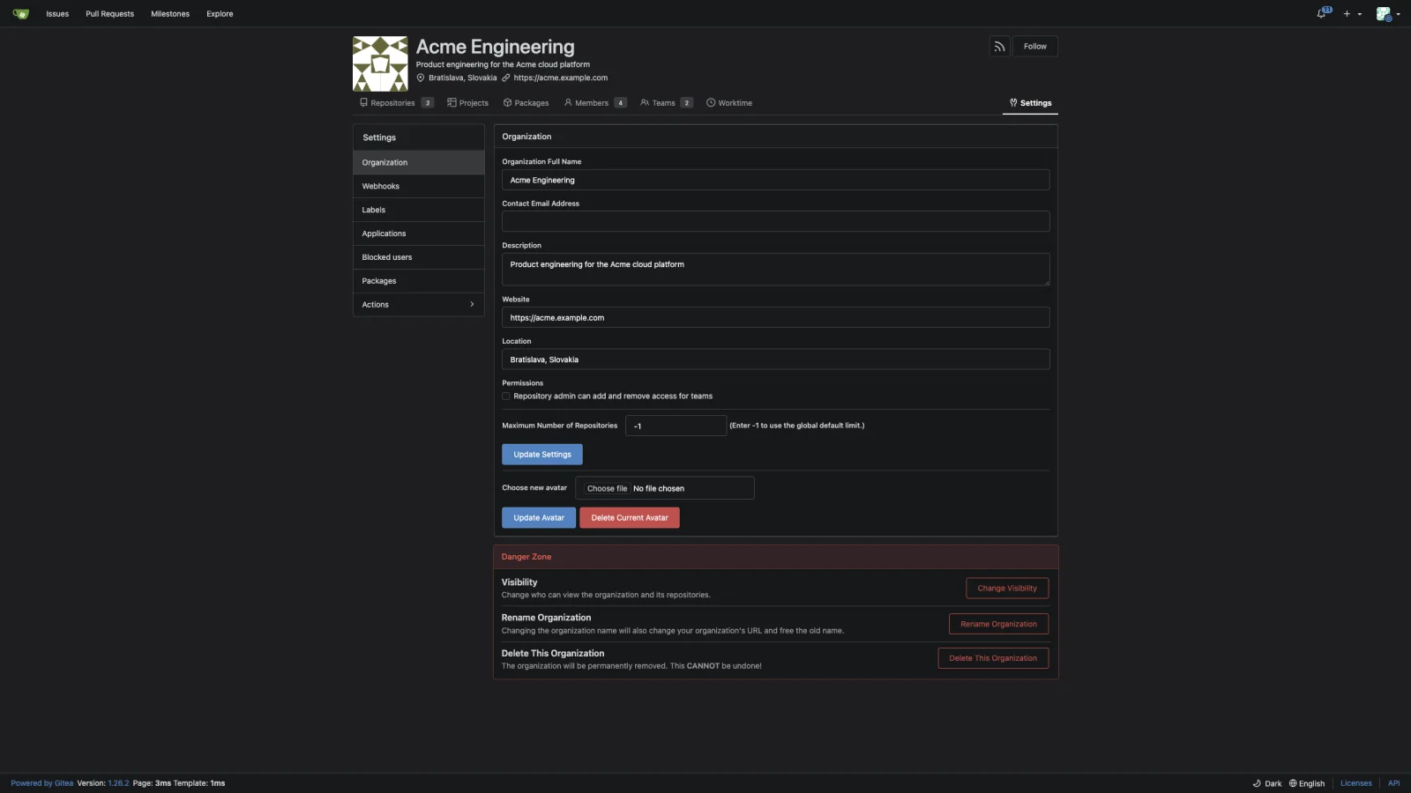Image resolution: width=1411 pixels, height=793 pixels.
Task: Switch to the Members tab
Action: pos(595,103)
